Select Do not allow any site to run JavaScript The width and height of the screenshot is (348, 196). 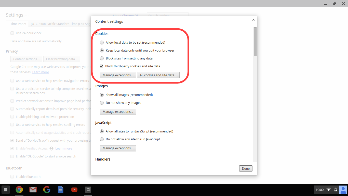click(102, 139)
